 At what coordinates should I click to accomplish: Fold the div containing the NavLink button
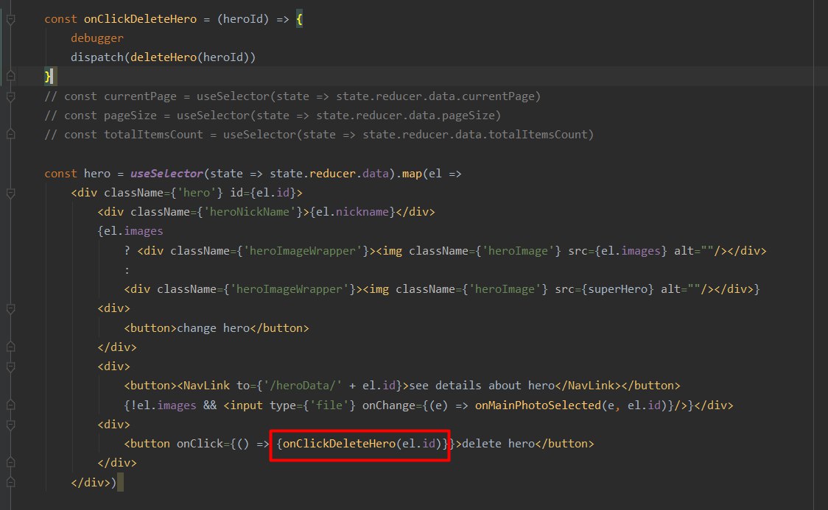[x=10, y=366]
